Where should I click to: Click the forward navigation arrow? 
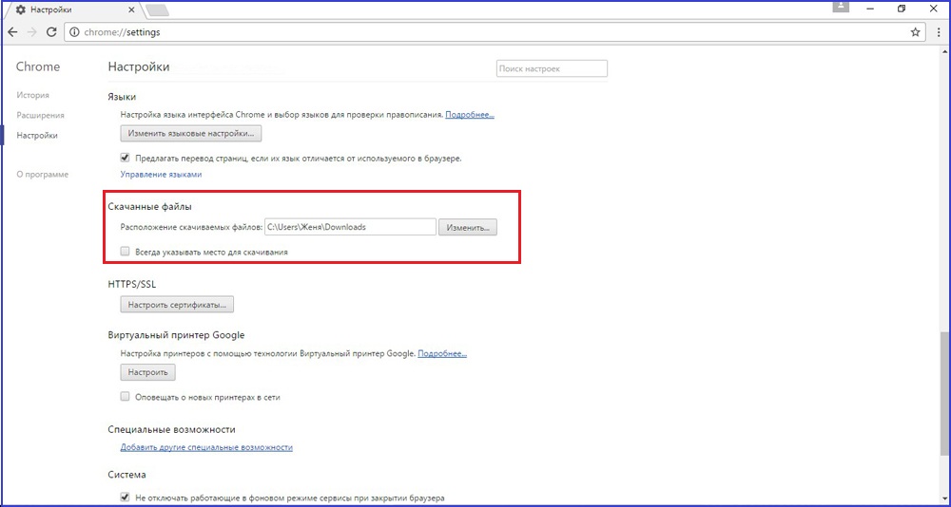pos(32,31)
